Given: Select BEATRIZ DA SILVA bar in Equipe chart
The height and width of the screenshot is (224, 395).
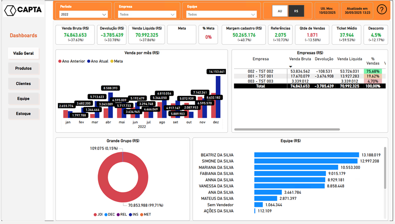Looking at the screenshot, I should click(306, 155).
